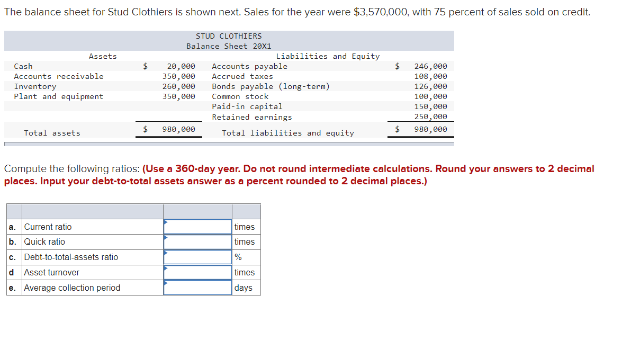631x340 pixels.
Task: Click the Retained earnings line item
Action: [252, 117]
